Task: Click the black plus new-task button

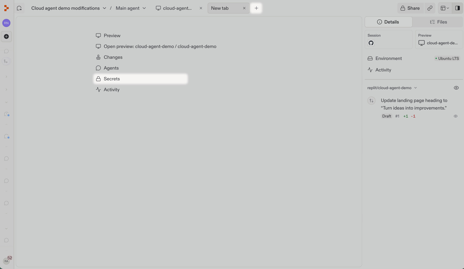Action: click(6, 36)
